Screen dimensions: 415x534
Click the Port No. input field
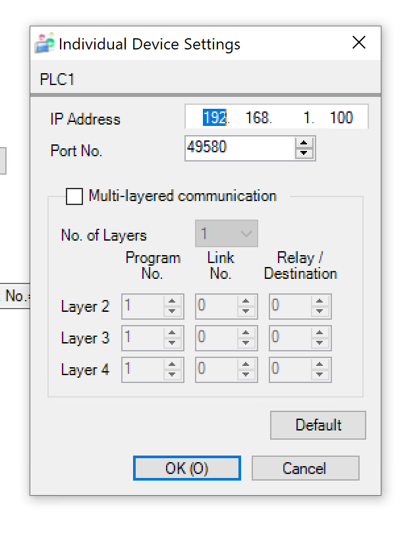(x=238, y=148)
